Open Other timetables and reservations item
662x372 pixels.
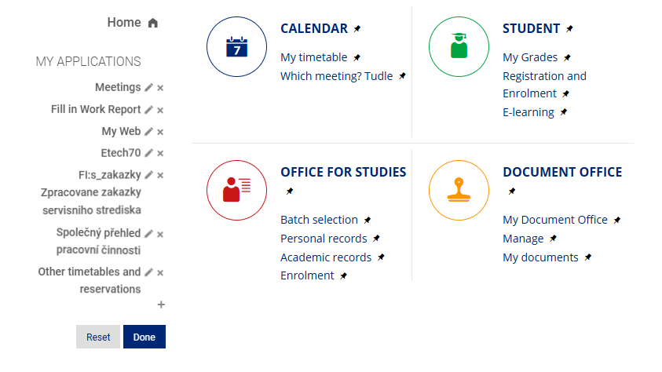(x=90, y=280)
